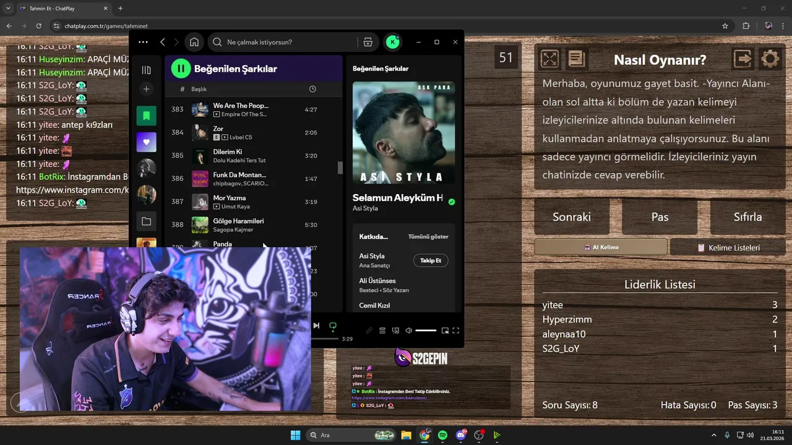Toggle green saved checkmark for Selamun Aleyküm
Screen dimensions: 792x445
coord(452,201)
